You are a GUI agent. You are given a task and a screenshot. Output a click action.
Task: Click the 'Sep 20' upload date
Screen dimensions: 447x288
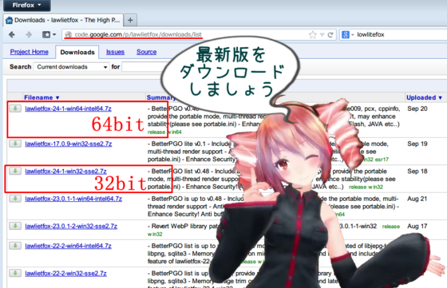417,108
